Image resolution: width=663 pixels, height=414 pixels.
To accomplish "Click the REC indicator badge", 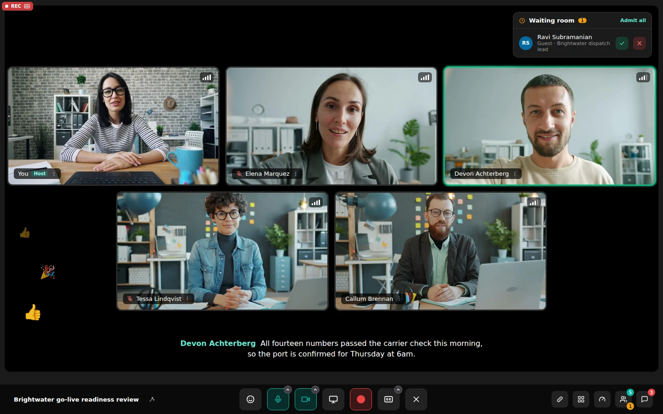I will tap(17, 6).
